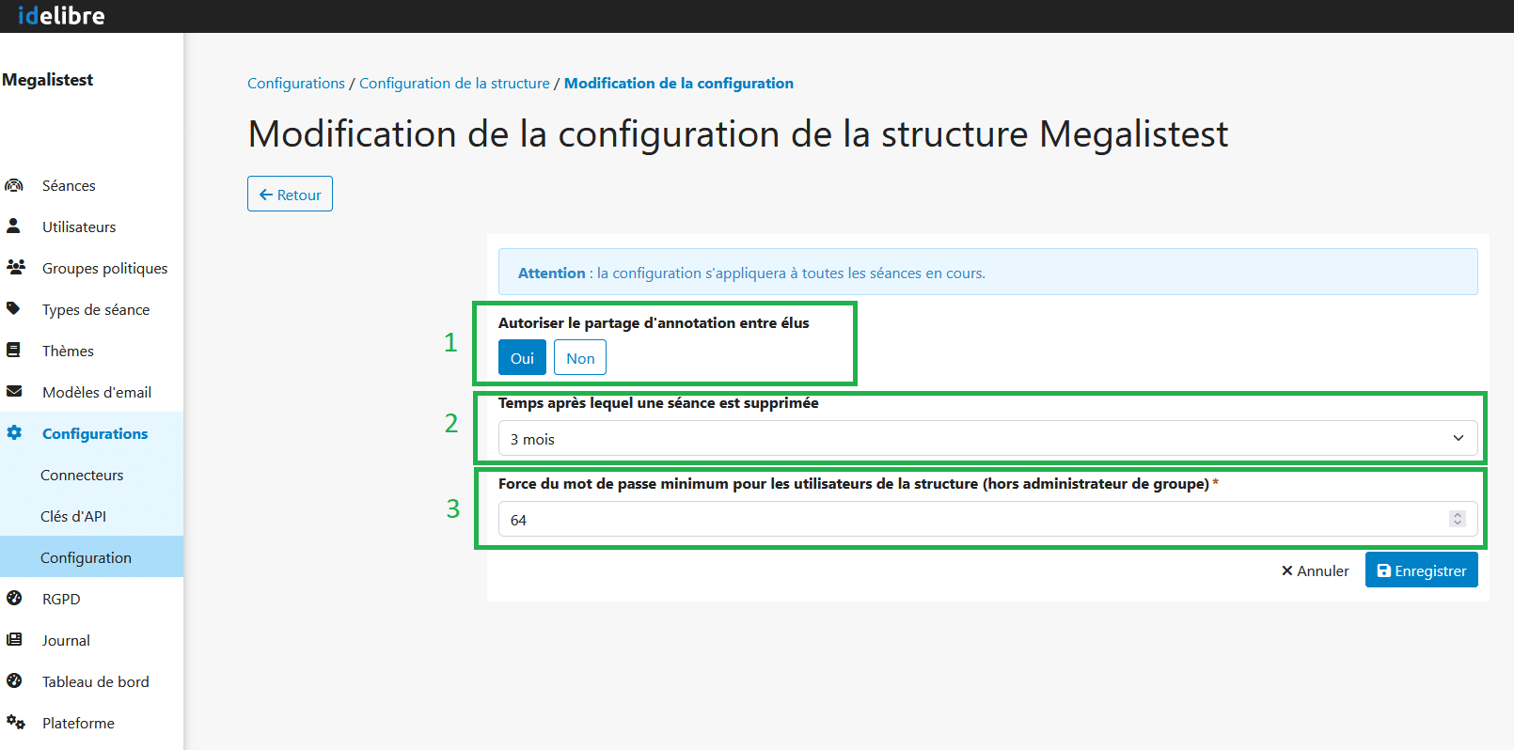
Task: Click the Types de séance tag icon
Action: [14, 309]
